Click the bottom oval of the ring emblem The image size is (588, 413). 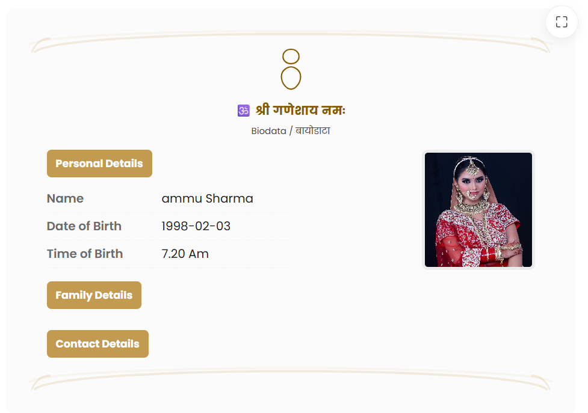(x=291, y=77)
